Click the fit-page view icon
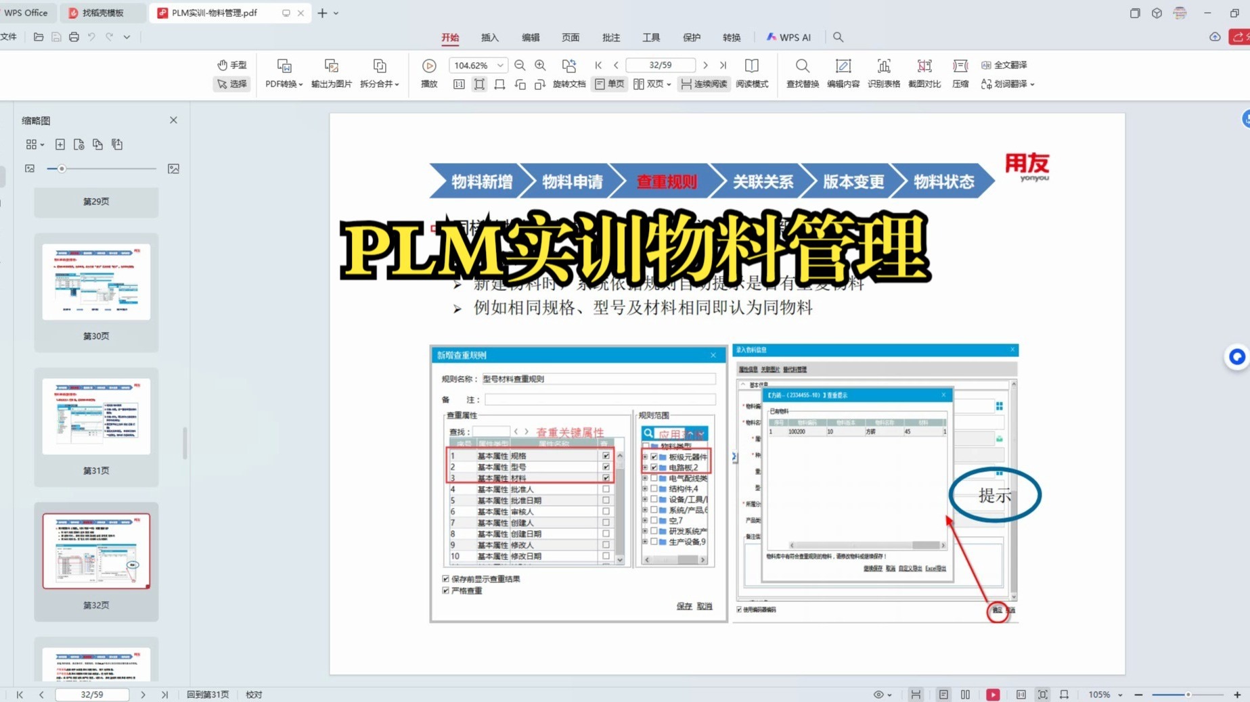Image resolution: width=1250 pixels, height=702 pixels. point(479,85)
